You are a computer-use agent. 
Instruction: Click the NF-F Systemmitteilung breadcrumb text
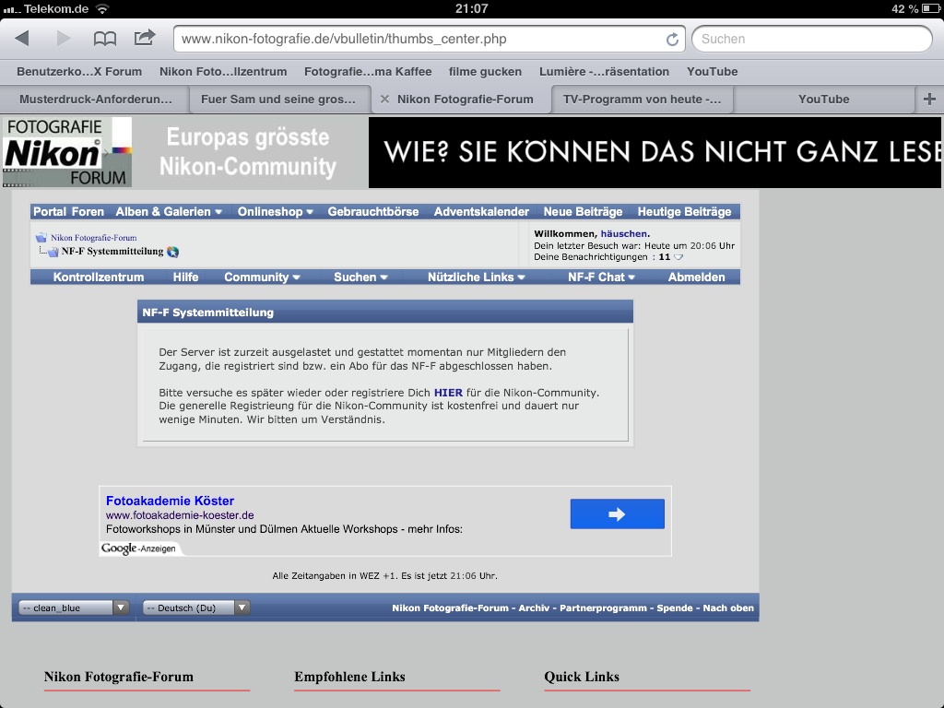(x=112, y=251)
